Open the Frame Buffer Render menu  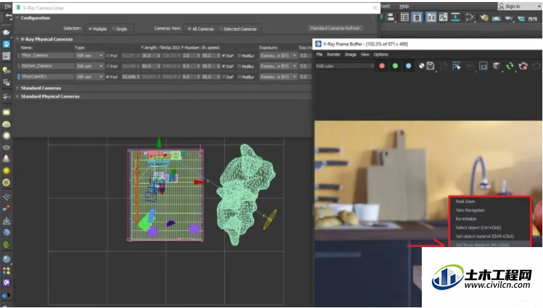coord(333,54)
